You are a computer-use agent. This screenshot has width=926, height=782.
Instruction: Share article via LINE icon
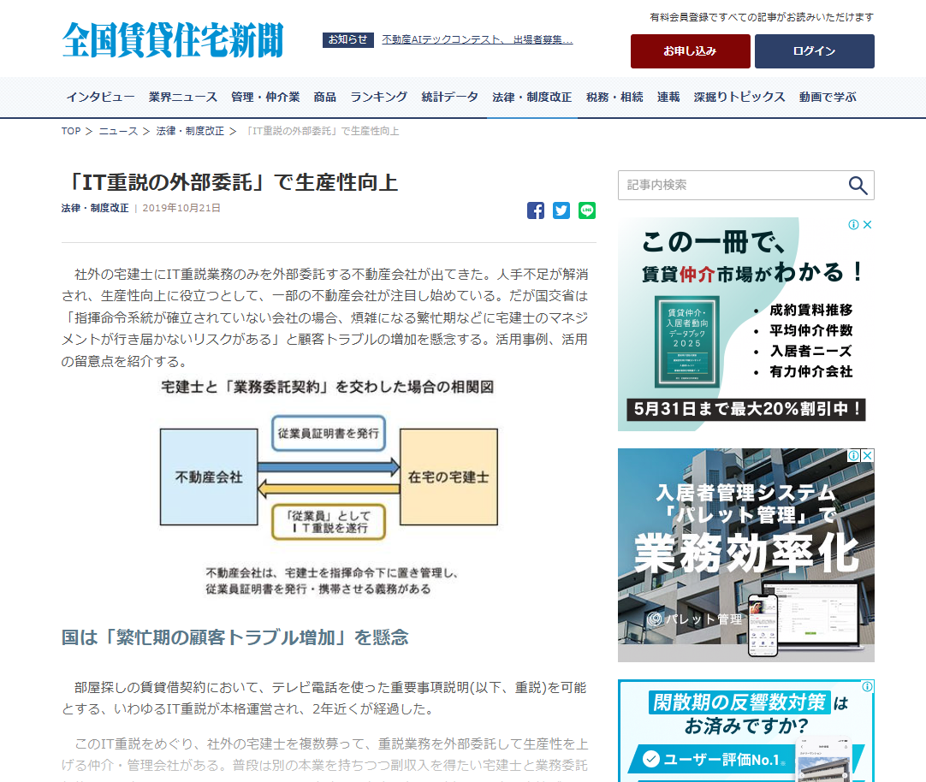tap(587, 210)
